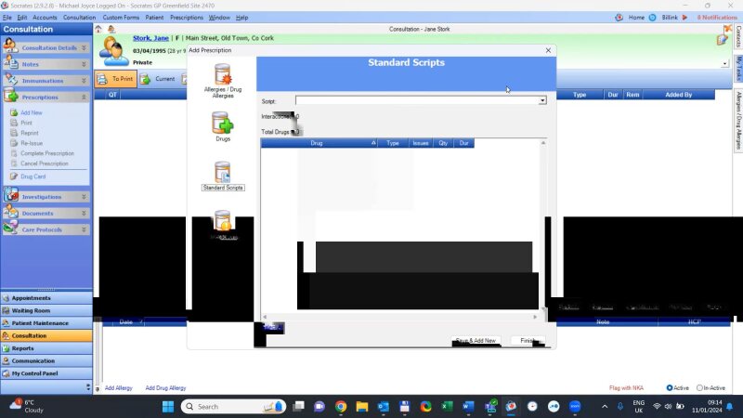This screenshot has width=743, height=418.
Task: Sort by the Drug column header
Action: click(x=316, y=143)
